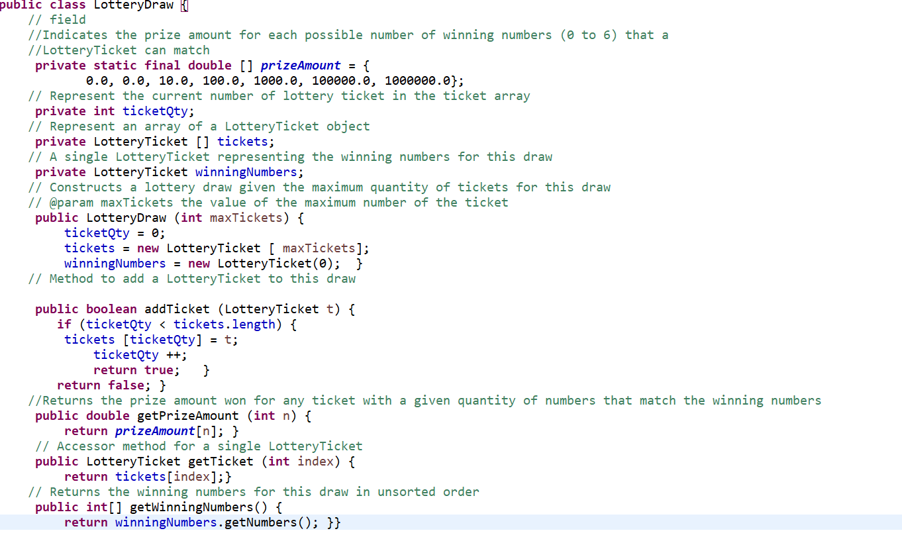The image size is (902, 545).
Task: Select the prizeAmount field declaration
Action: (301, 65)
